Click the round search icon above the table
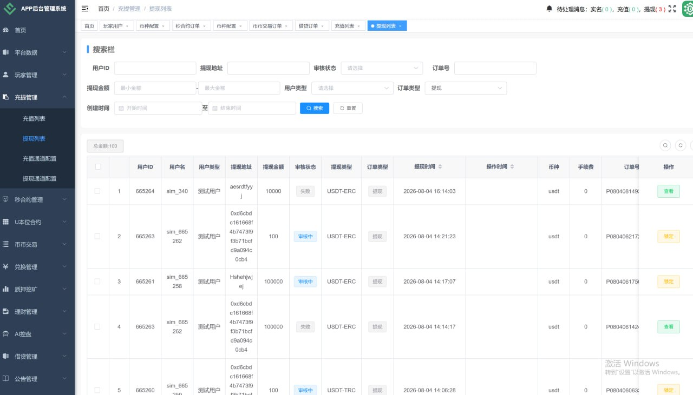This screenshot has width=693, height=395. pos(665,145)
